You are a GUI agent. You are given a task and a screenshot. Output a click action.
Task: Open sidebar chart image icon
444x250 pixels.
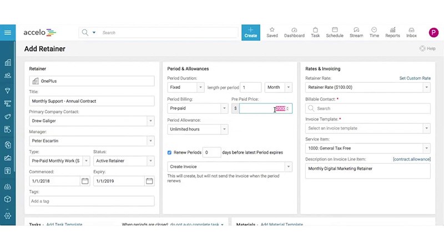pyautogui.click(x=8, y=158)
